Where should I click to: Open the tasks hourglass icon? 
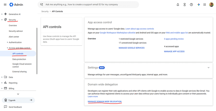(x=185, y=5)
